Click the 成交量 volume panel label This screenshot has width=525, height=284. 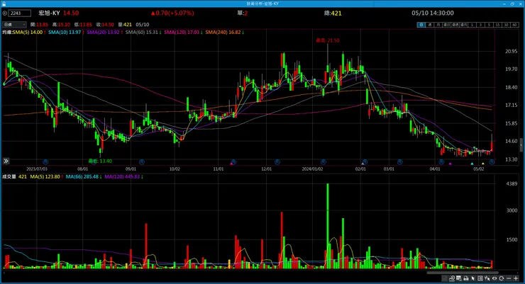[x=9, y=177]
